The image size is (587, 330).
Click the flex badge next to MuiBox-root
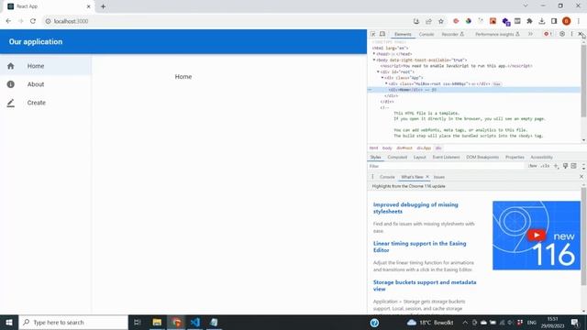pos(496,83)
